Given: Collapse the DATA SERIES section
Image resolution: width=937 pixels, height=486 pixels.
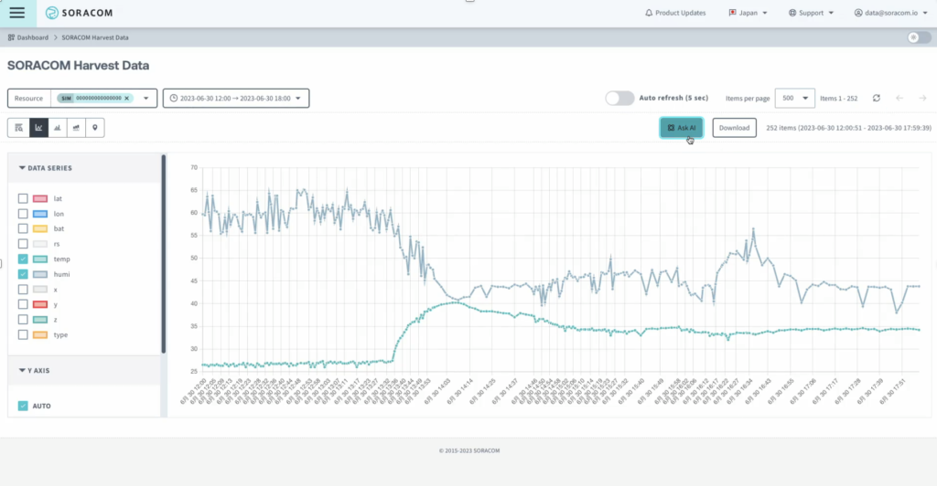Looking at the screenshot, I should pyautogui.click(x=46, y=168).
